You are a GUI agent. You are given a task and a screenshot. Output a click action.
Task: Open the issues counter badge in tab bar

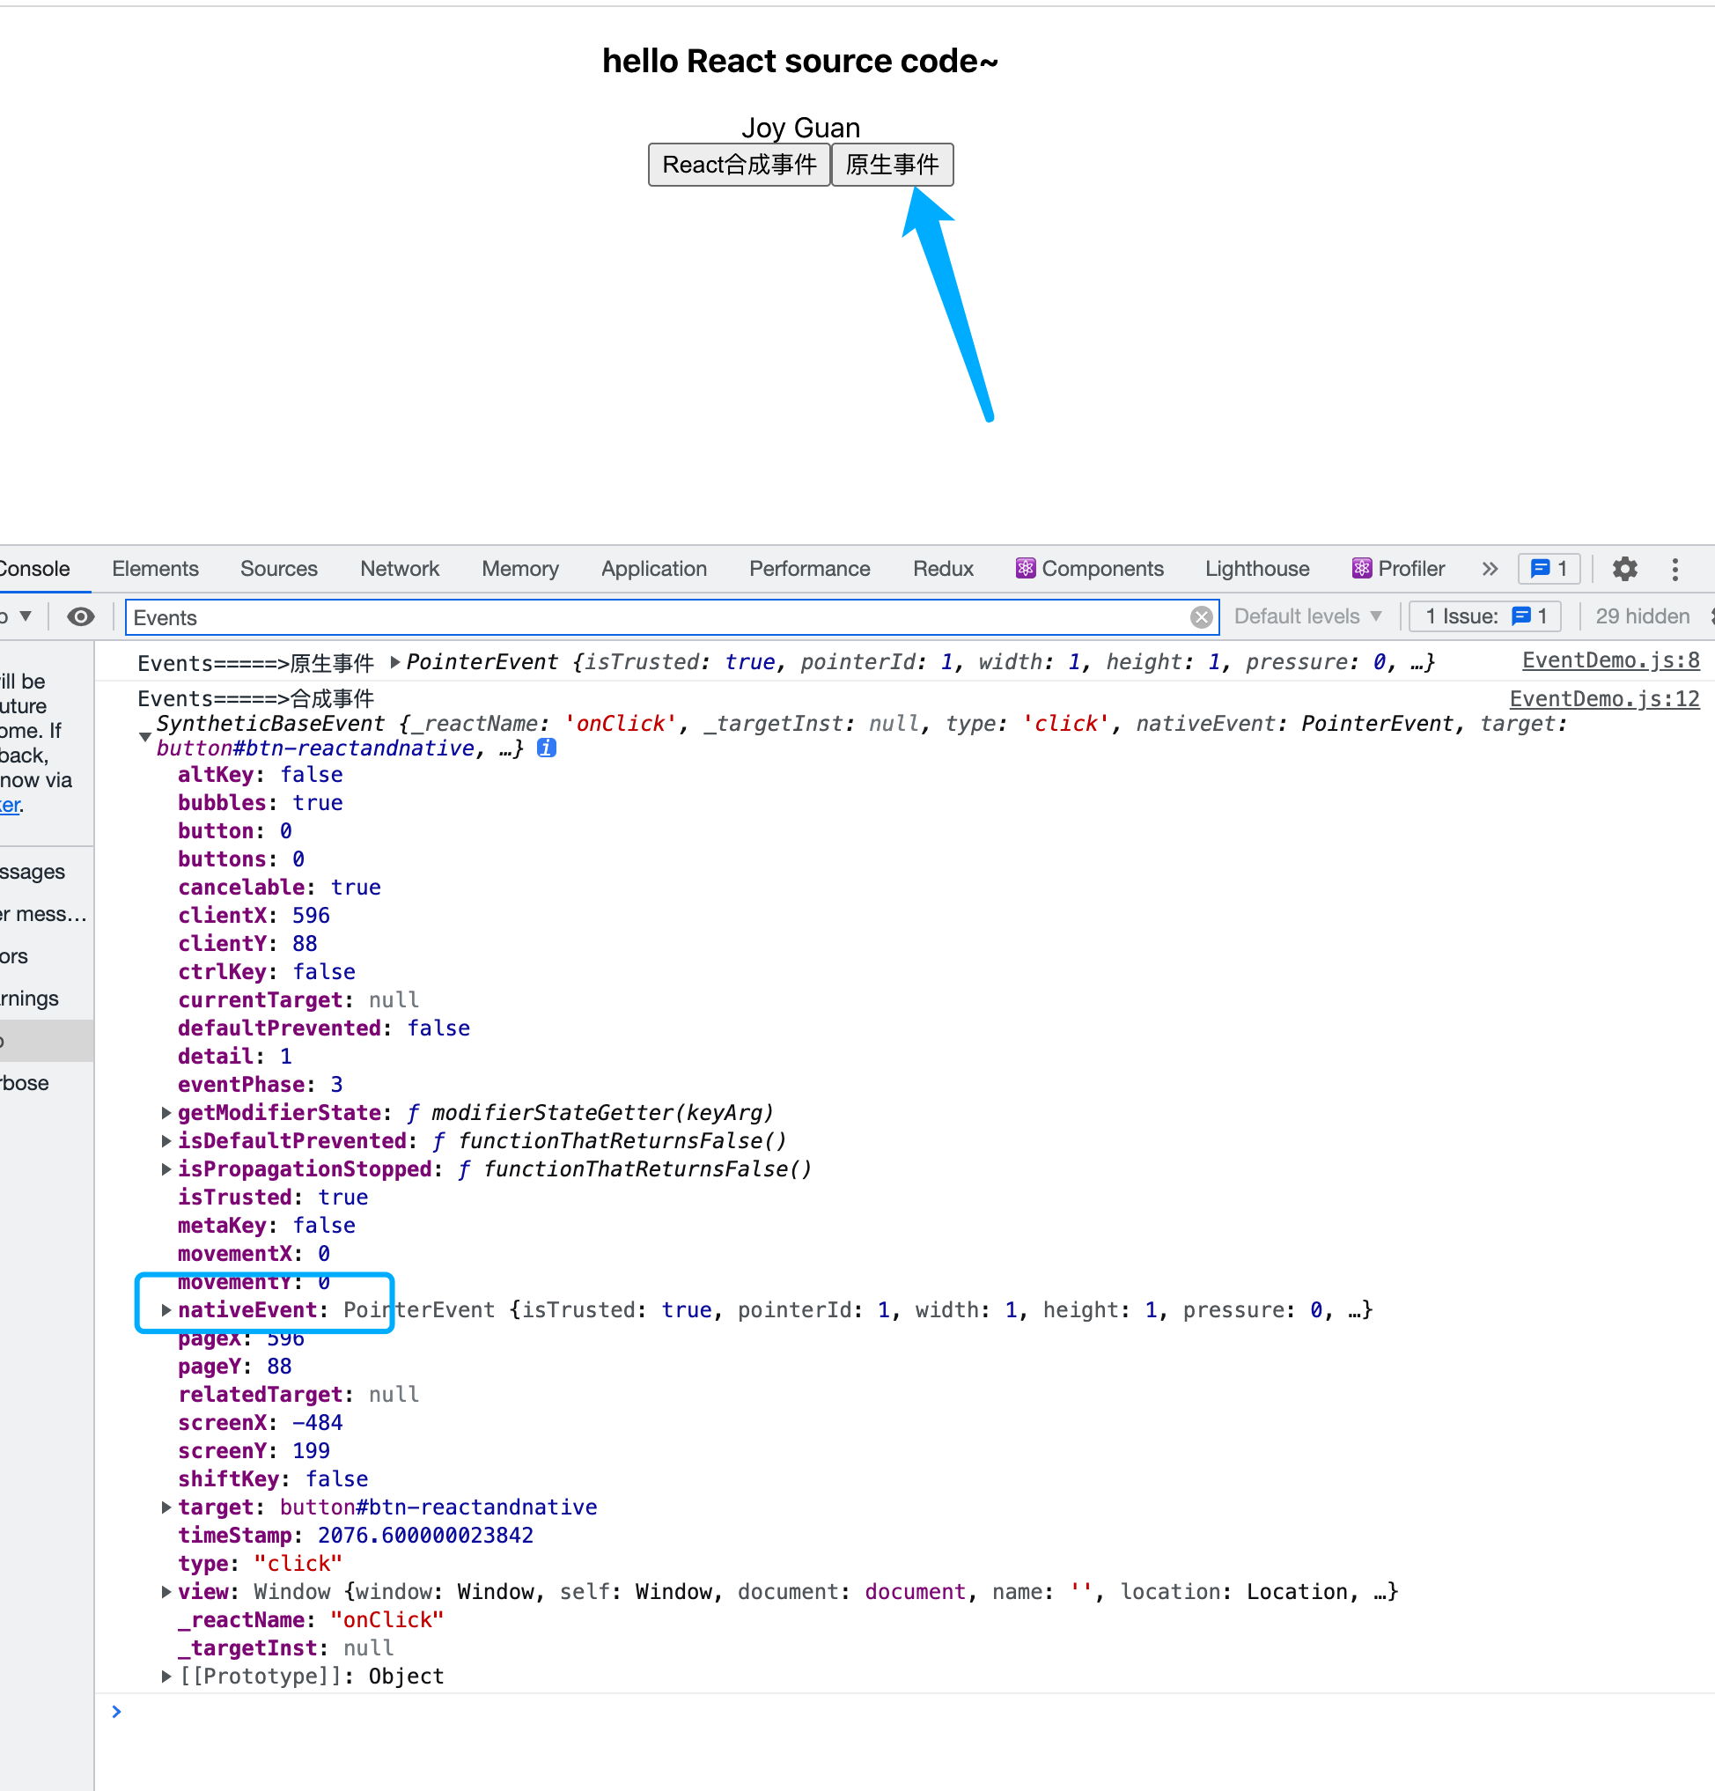pyautogui.click(x=1549, y=568)
